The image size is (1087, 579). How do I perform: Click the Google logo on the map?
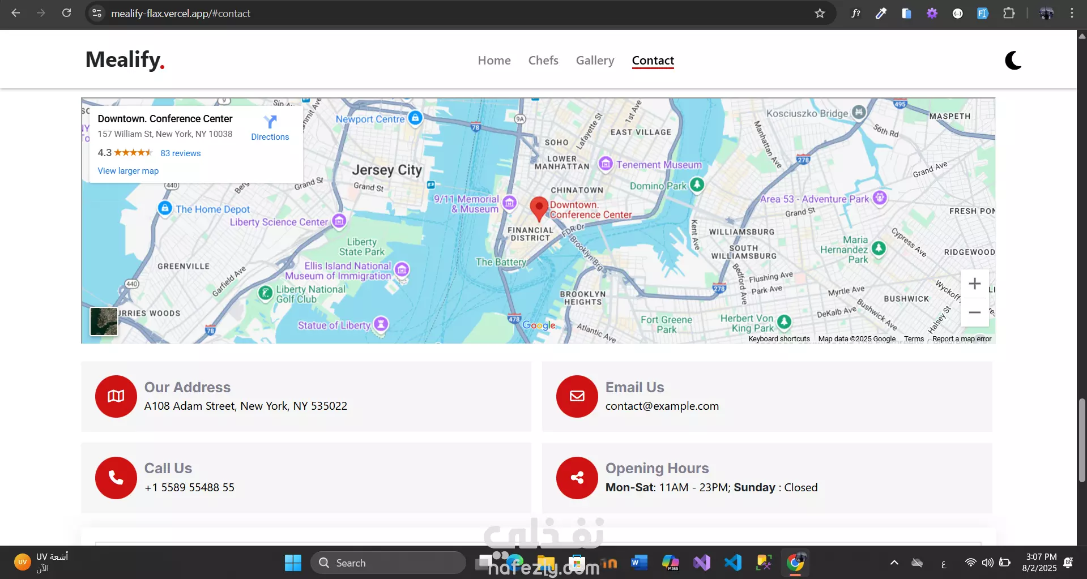pyautogui.click(x=539, y=325)
